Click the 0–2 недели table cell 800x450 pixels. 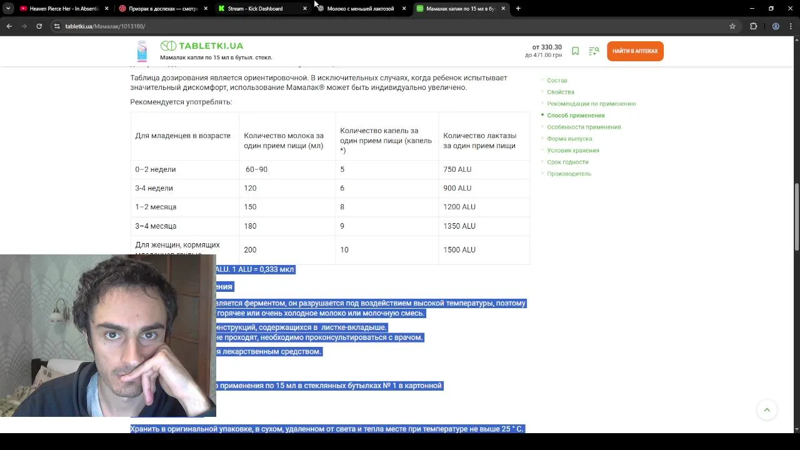184,169
